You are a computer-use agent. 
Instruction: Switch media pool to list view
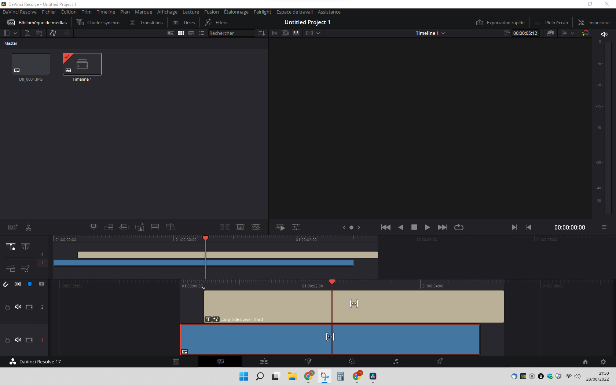202,33
